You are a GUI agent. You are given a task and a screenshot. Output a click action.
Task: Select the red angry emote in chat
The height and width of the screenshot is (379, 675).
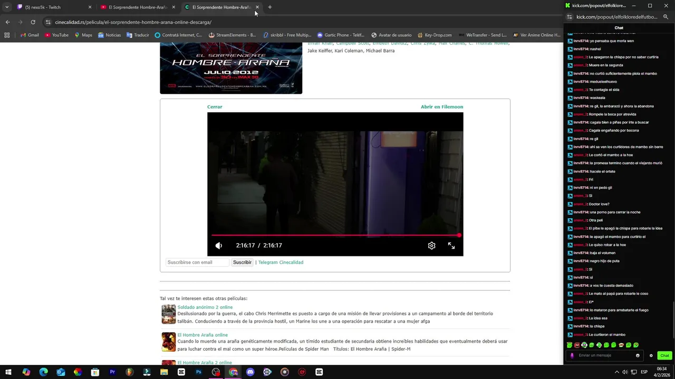pos(577,345)
